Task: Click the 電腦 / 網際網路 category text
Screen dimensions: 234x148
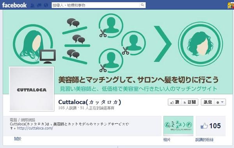Action: click(x=23, y=120)
